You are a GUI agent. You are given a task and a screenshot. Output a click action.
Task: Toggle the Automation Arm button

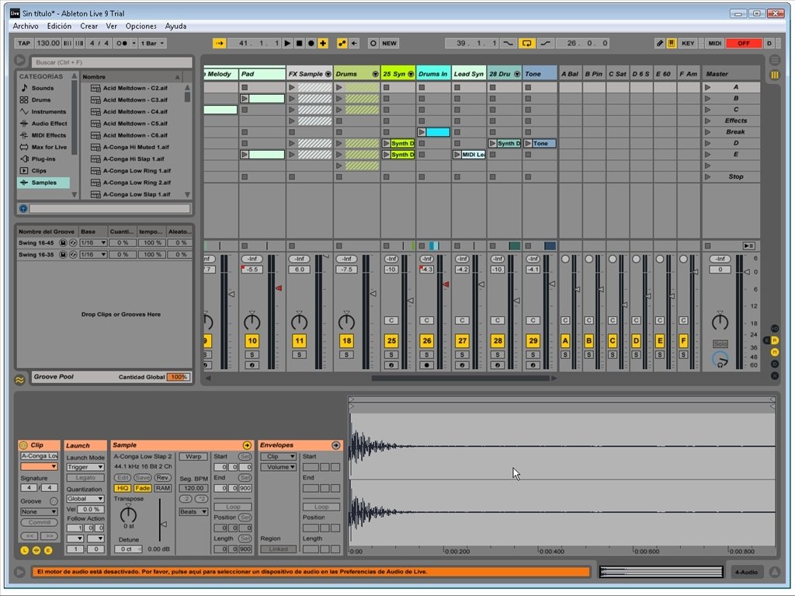tap(342, 44)
